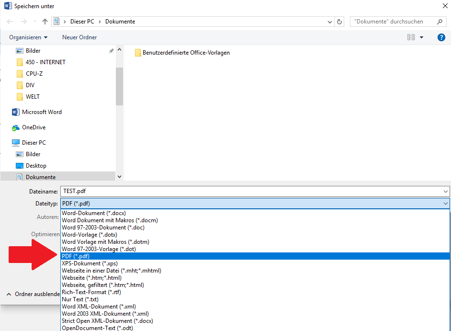Expand the Dateiname dropdown arrow
This screenshot has width=451, height=331.
(446, 192)
